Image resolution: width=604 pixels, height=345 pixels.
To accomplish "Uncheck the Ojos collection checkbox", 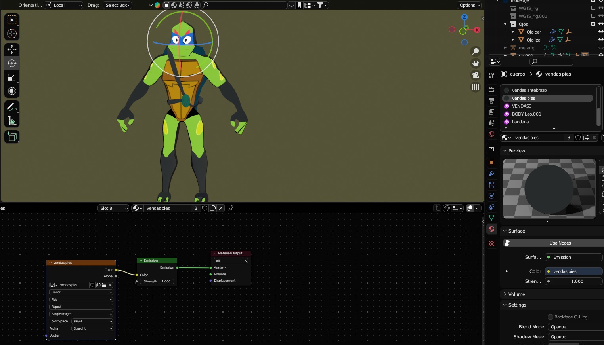I will pyautogui.click(x=593, y=24).
